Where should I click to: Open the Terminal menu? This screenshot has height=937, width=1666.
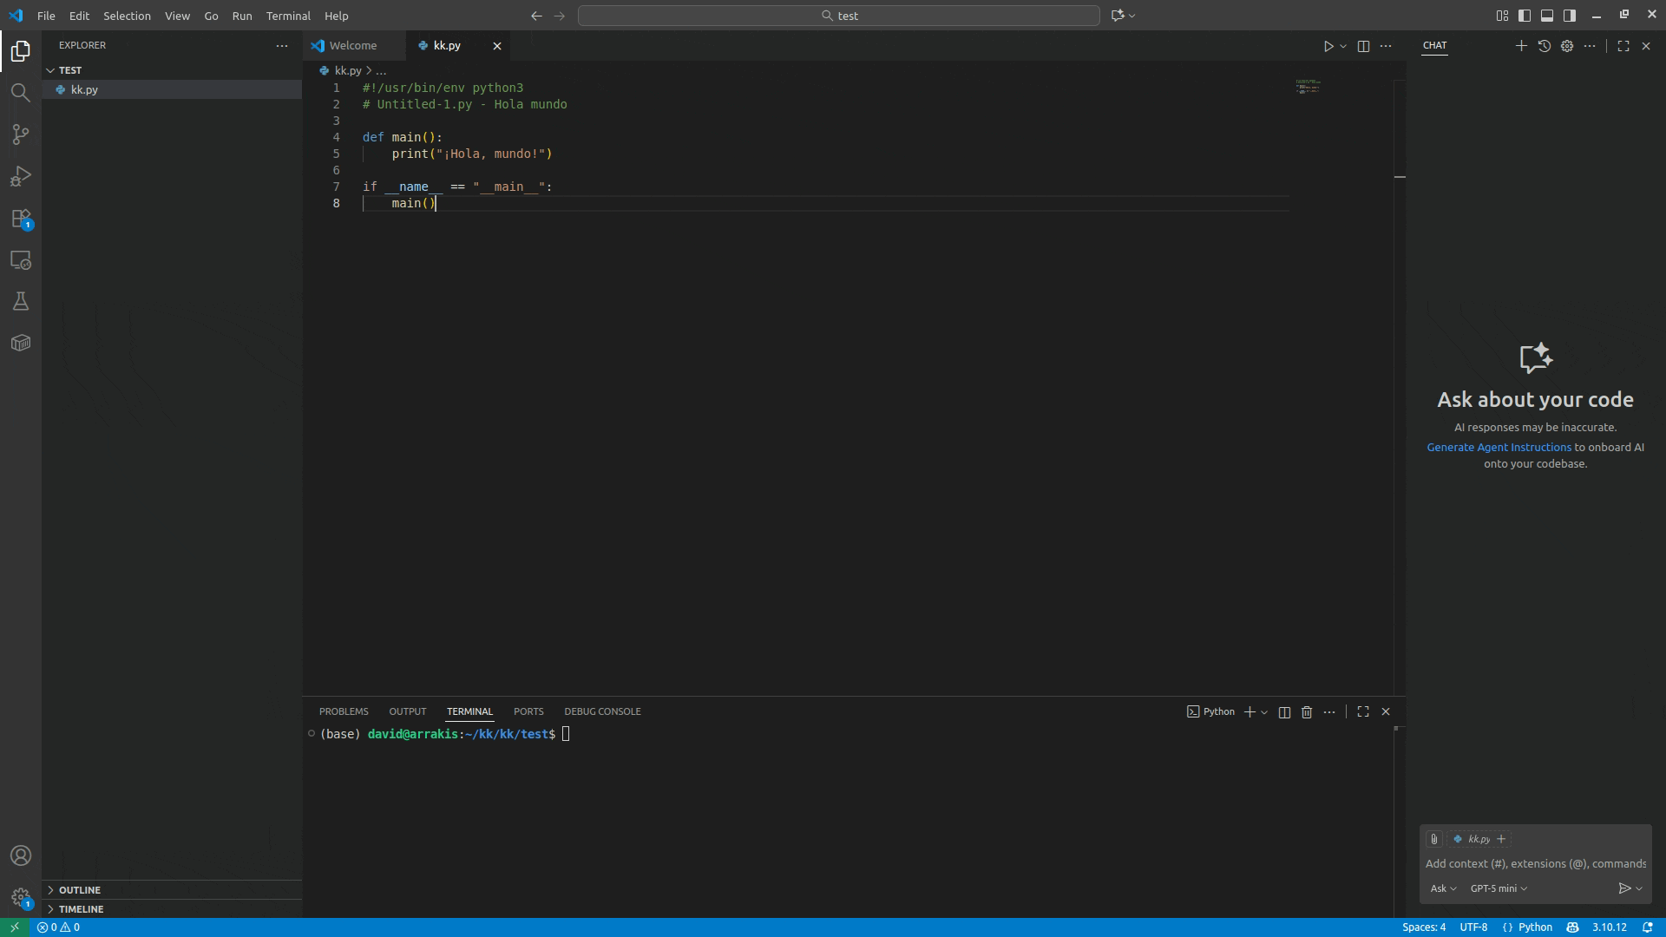click(x=288, y=16)
